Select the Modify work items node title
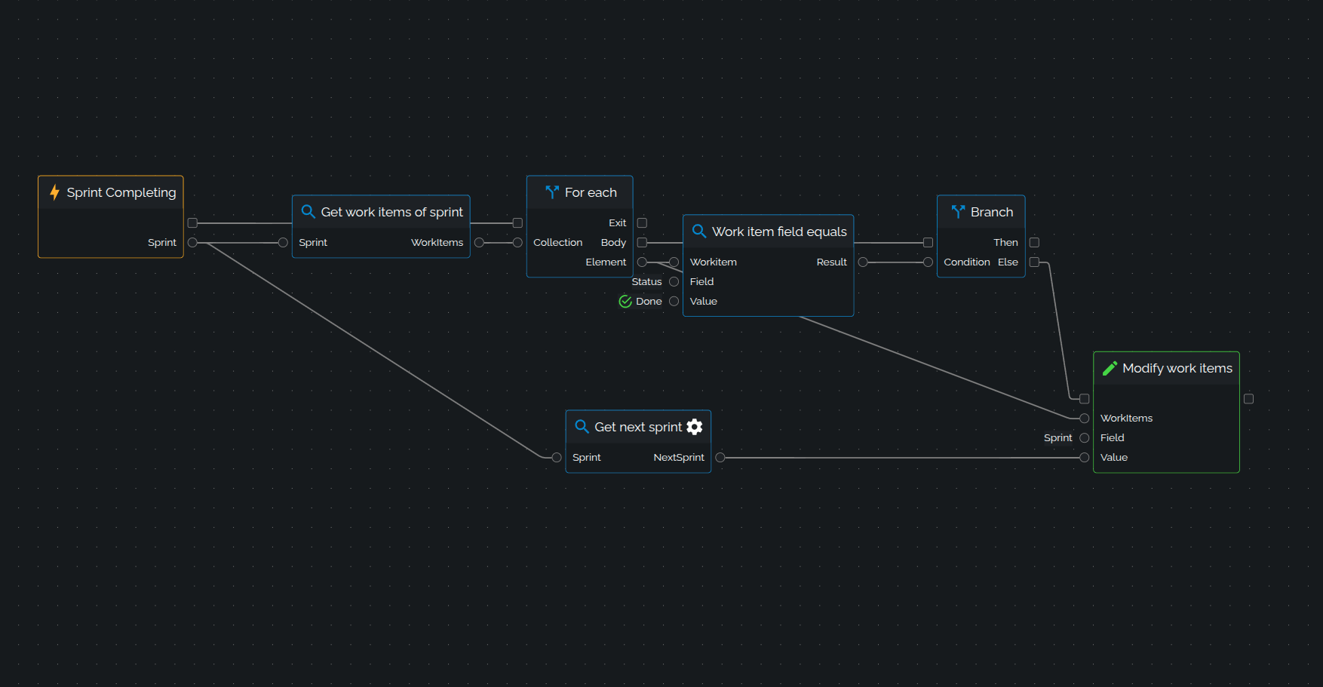The image size is (1323, 687). tap(1177, 368)
